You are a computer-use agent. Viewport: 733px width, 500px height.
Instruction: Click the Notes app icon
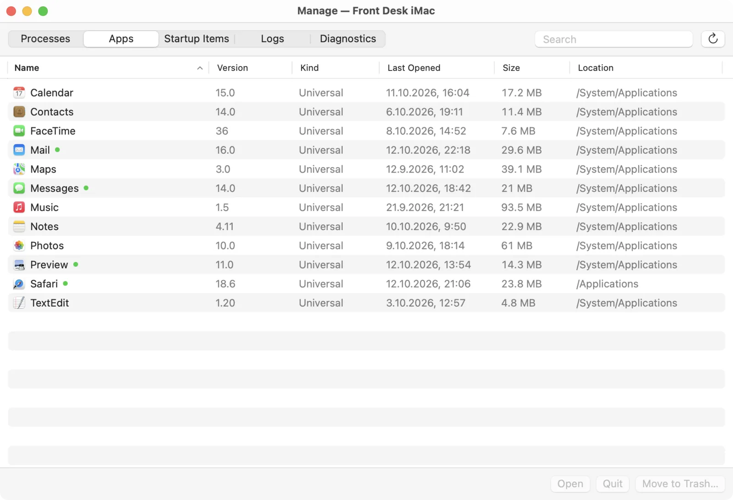19,227
